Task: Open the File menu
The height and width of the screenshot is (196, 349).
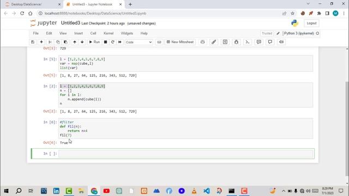Action: 36,33
